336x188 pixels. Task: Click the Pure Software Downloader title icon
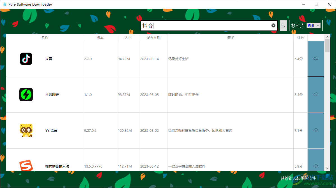[5, 4]
